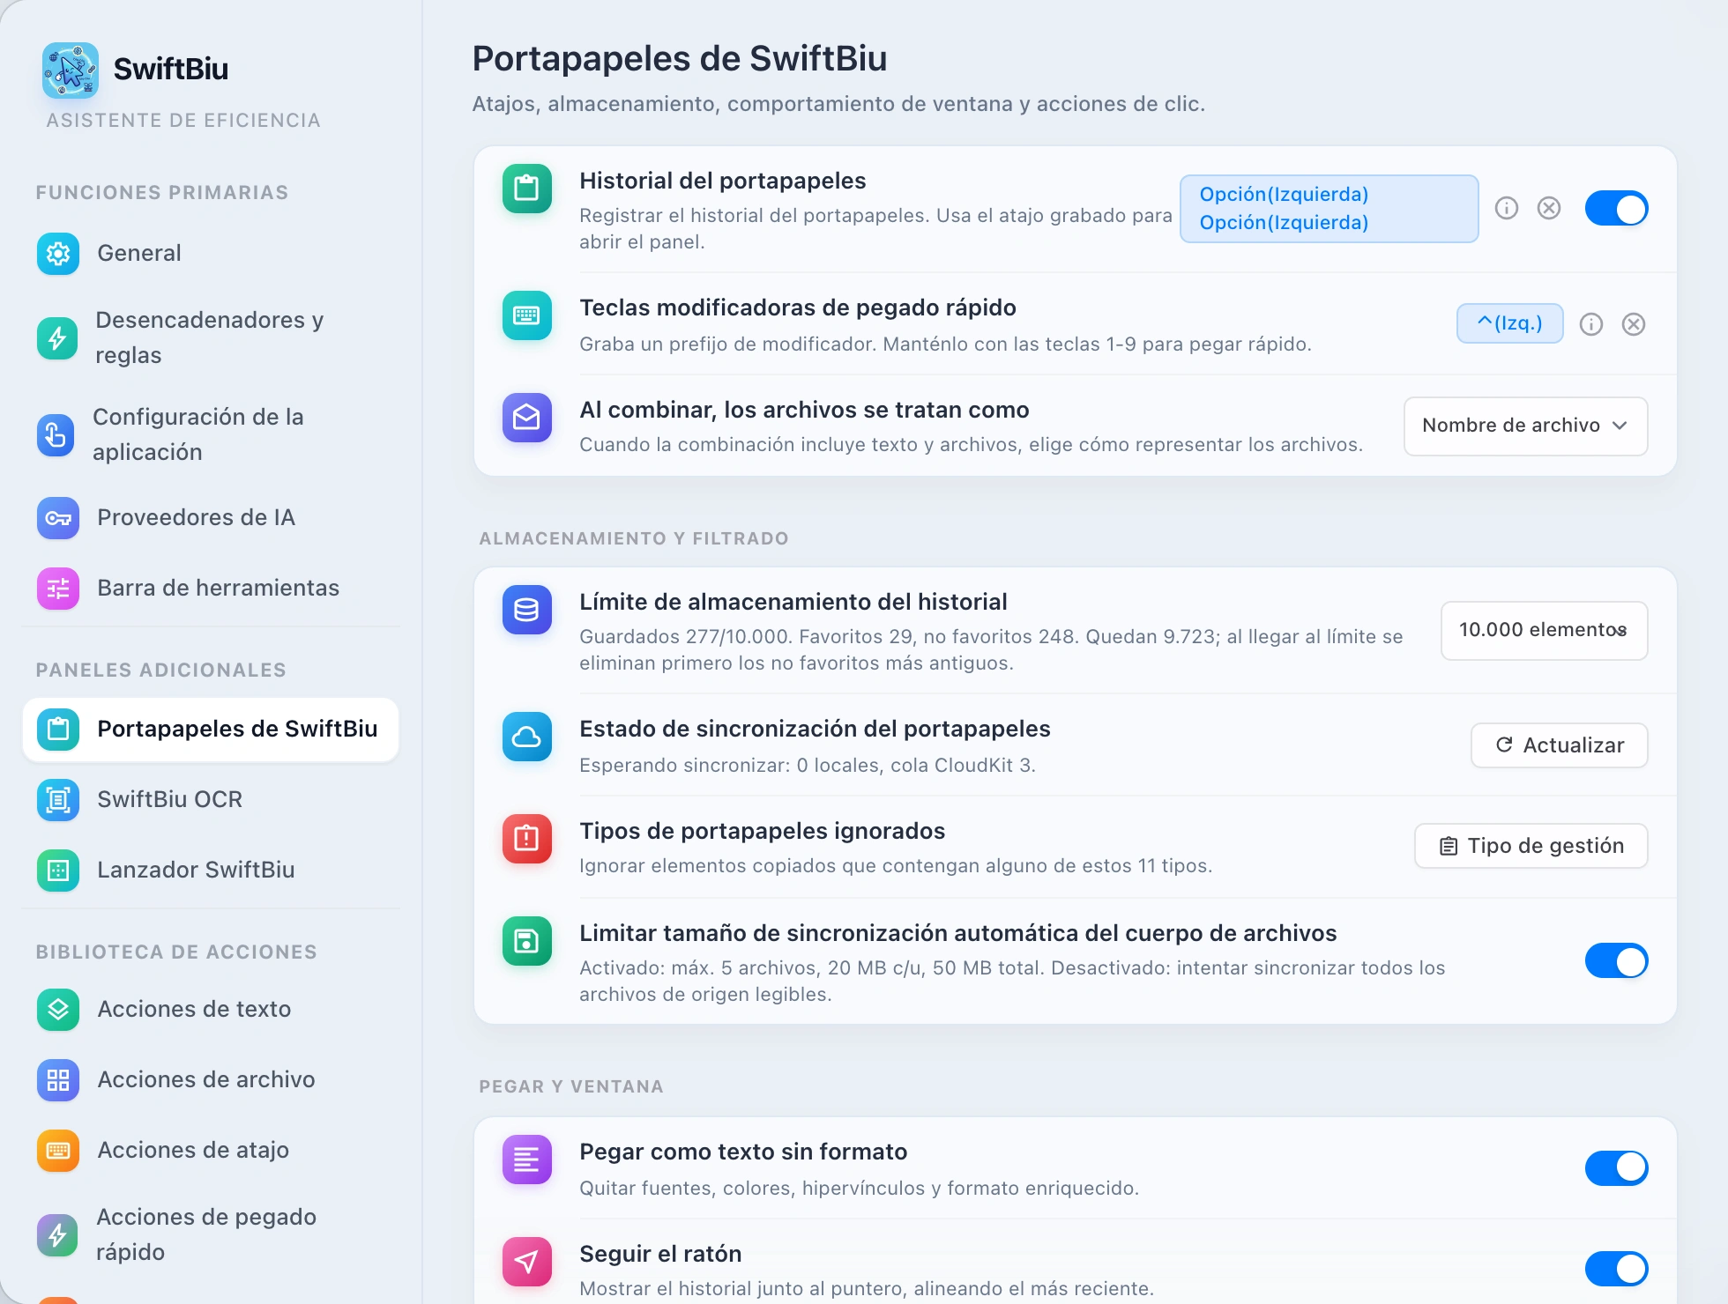Open Acciones de atajo

(210, 1151)
